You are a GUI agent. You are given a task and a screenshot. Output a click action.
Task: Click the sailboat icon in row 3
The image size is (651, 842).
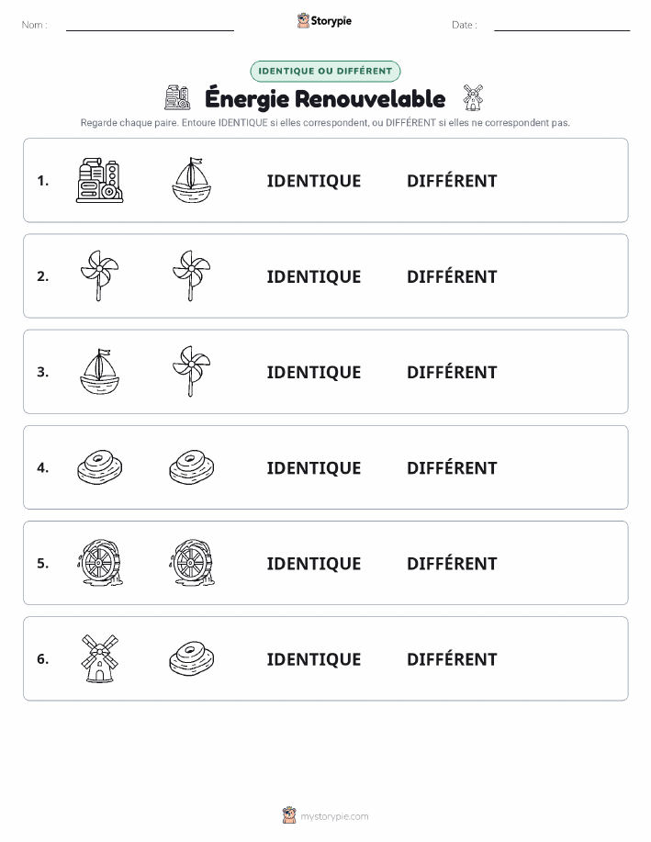(x=99, y=372)
